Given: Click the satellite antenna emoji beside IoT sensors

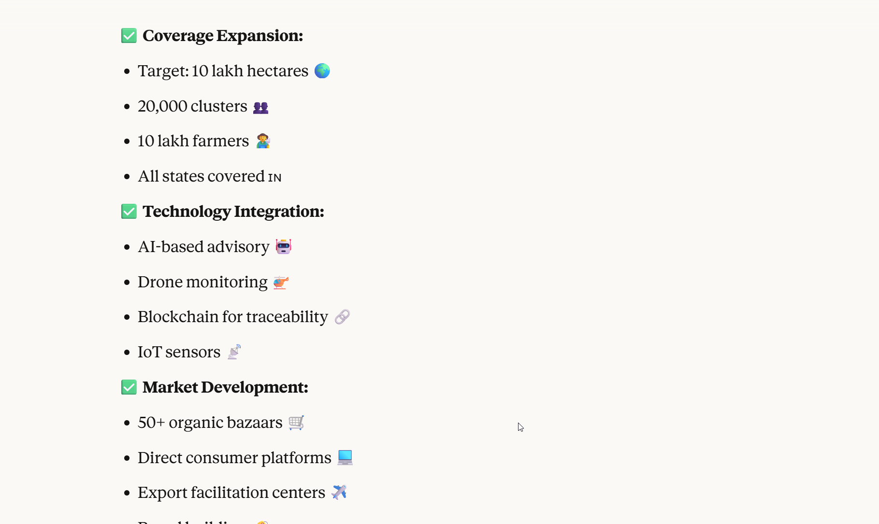Looking at the screenshot, I should coord(234,352).
